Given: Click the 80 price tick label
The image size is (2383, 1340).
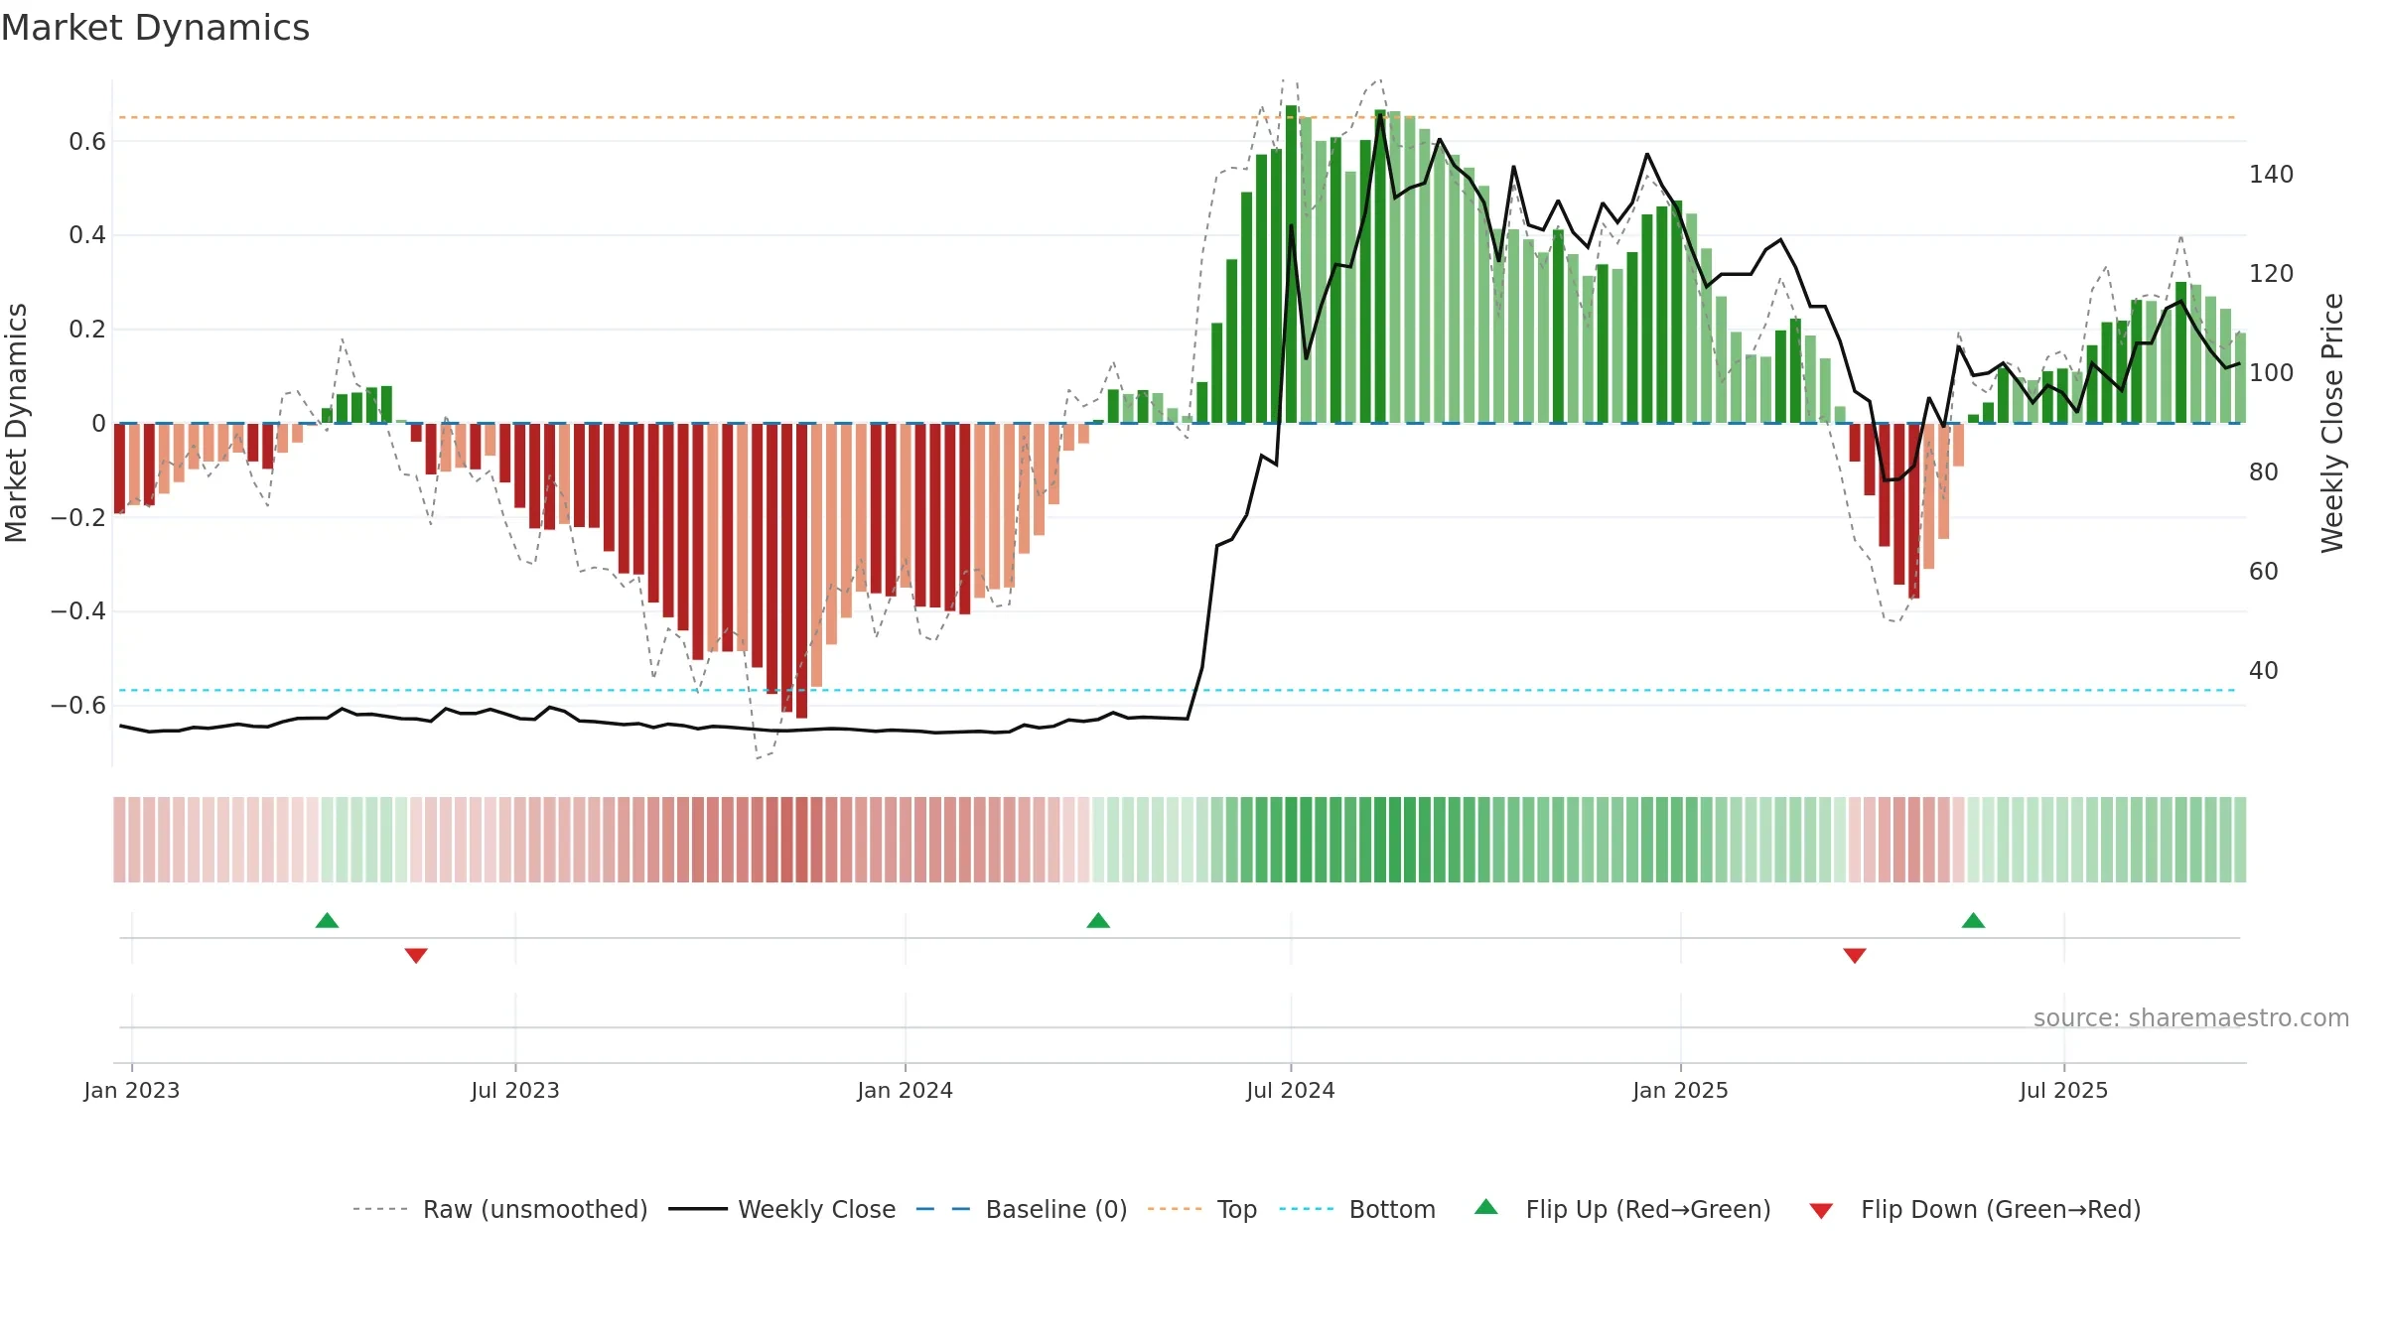Looking at the screenshot, I should click(x=2264, y=472).
